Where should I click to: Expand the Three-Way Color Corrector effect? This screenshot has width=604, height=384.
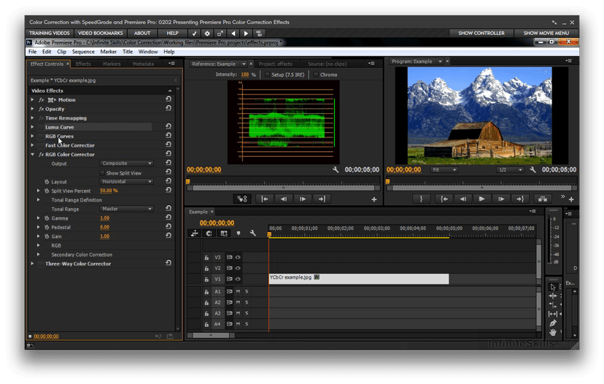[x=32, y=264]
